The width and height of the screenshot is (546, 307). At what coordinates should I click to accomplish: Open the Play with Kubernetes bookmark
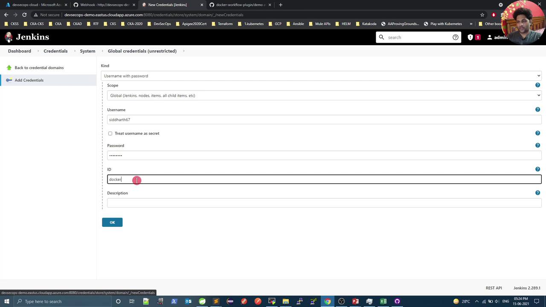443,24
